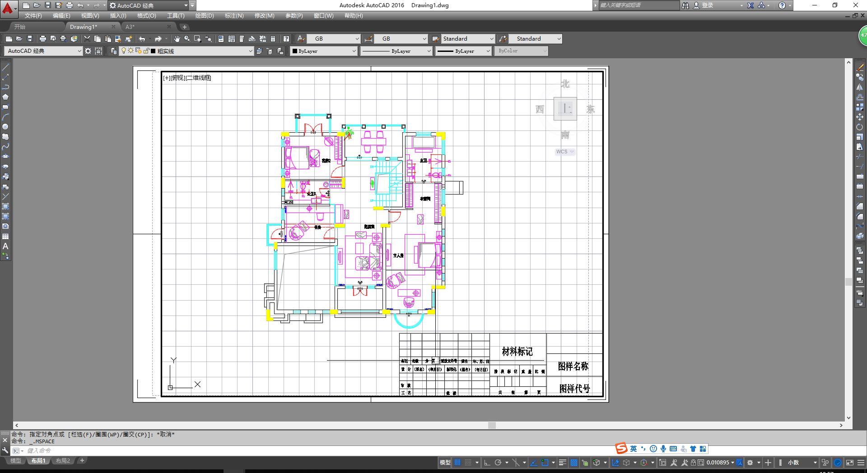Toggle lineweight display in status bar
Viewport: 867px width, 473px height.
[562, 463]
